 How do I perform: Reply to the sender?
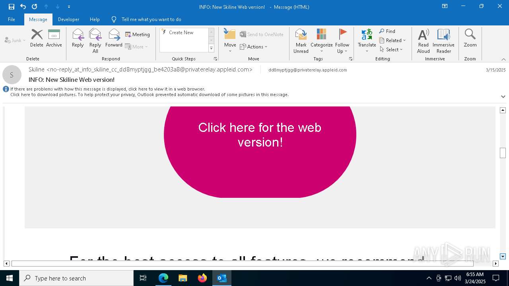78,39
